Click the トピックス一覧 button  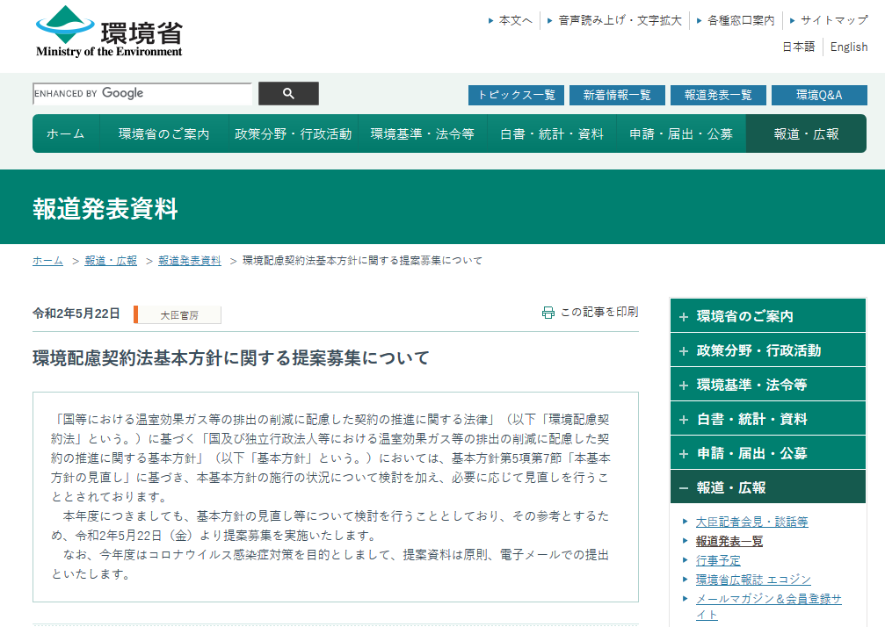pyautogui.click(x=516, y=95)
